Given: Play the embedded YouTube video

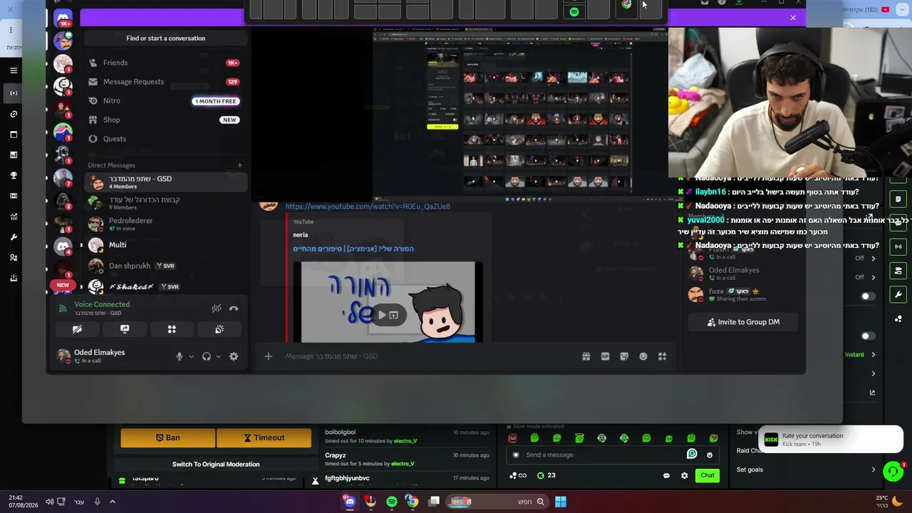Looking at the screenshot, I should click(x=383, y=315).
